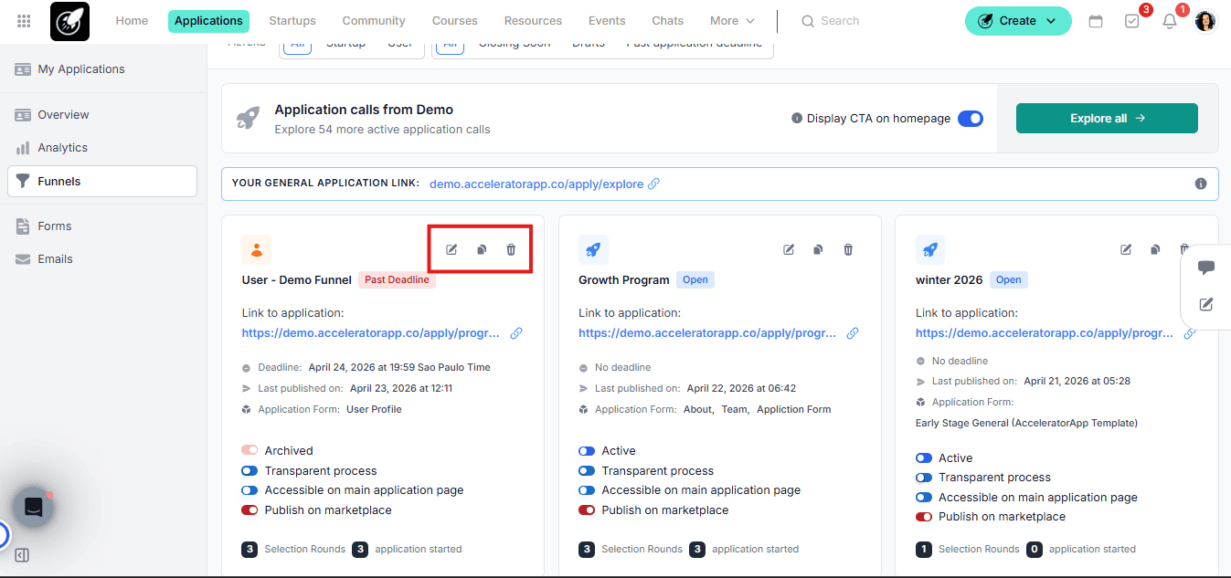Screen dimensions: 1231x578
Task: Open the user profile avatar
Action: [x=1205, y=21]
